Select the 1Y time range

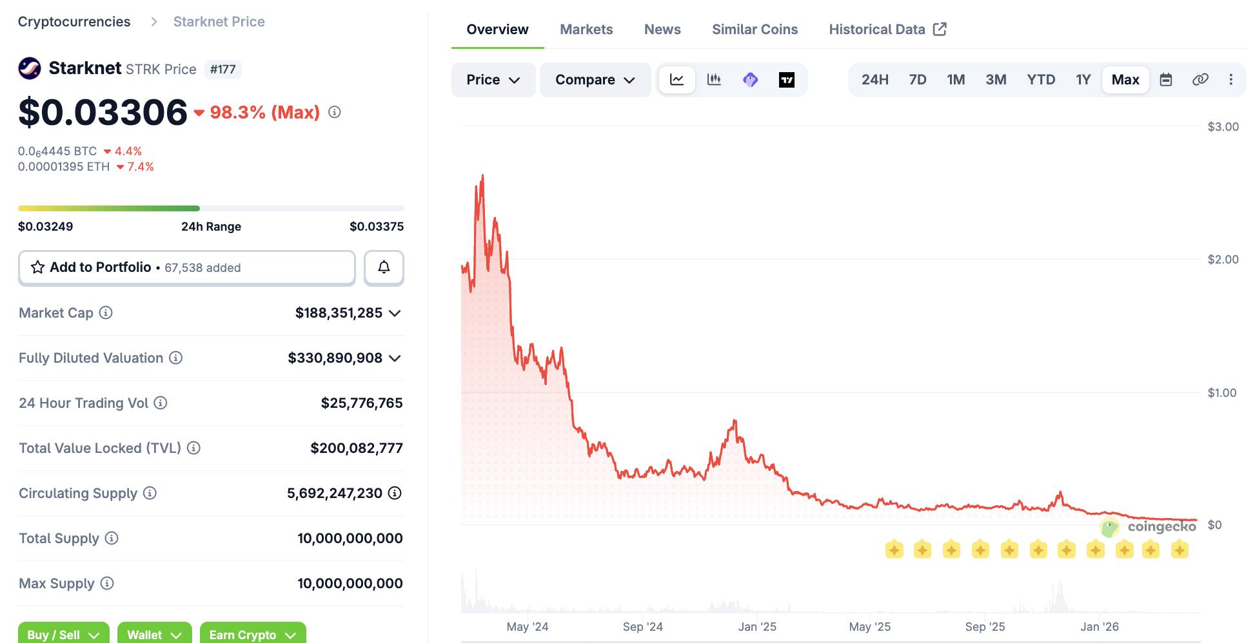pos(1083,80)
